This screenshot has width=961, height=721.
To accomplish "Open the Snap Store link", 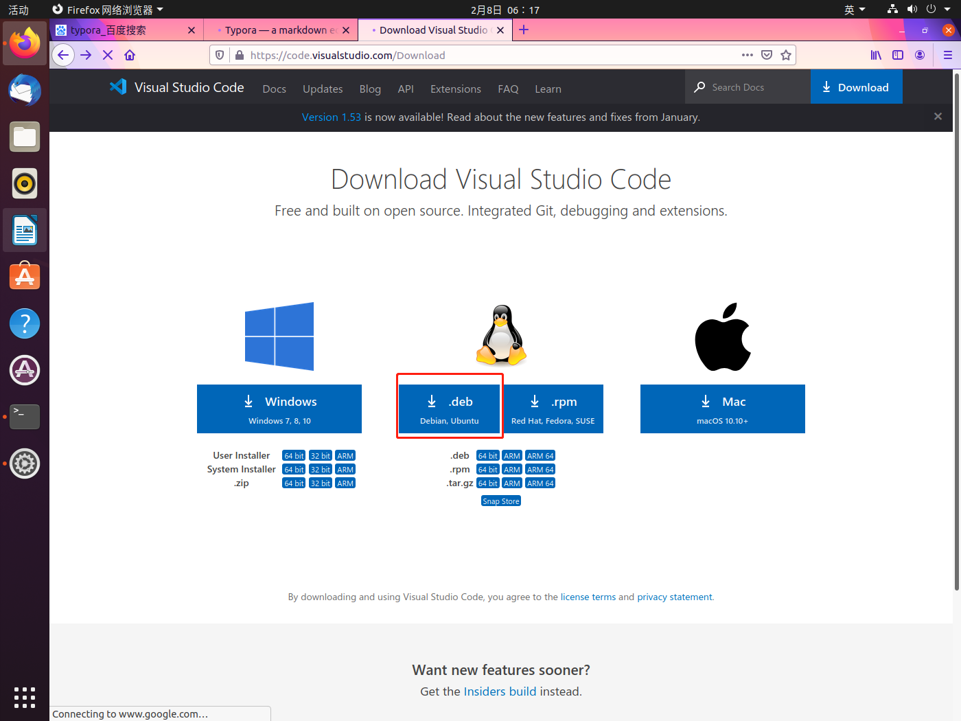I will click(x=501, y=501).
